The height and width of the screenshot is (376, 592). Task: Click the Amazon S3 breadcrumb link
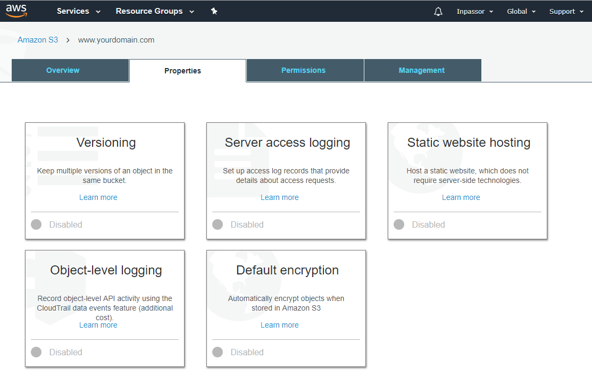tap(38, 40)
